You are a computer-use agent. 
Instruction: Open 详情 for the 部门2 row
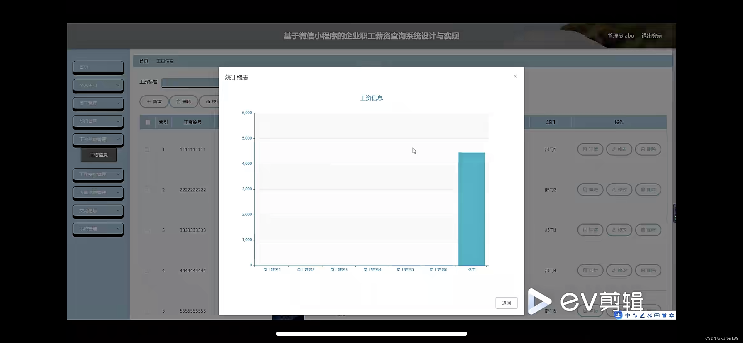point(590,190)
